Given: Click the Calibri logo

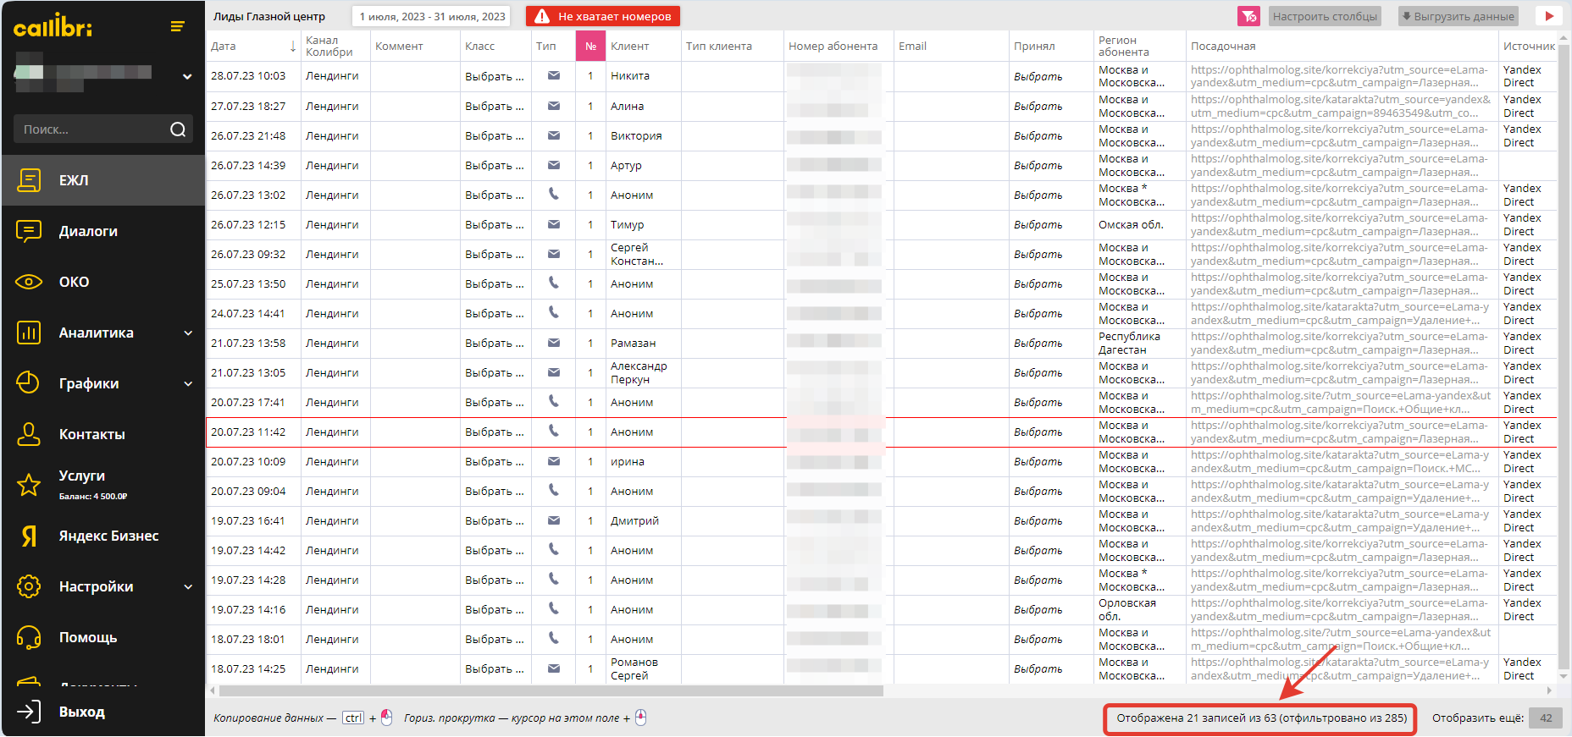Looking at the screenshot, I should click(x=53, y=25).
